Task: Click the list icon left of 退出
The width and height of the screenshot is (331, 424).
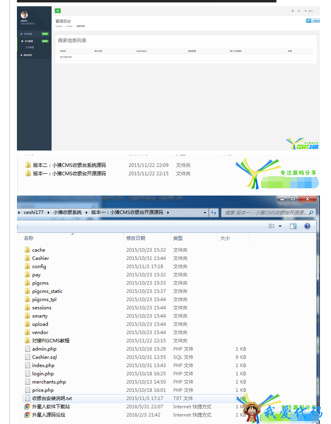Action: [x=299, y=11]
